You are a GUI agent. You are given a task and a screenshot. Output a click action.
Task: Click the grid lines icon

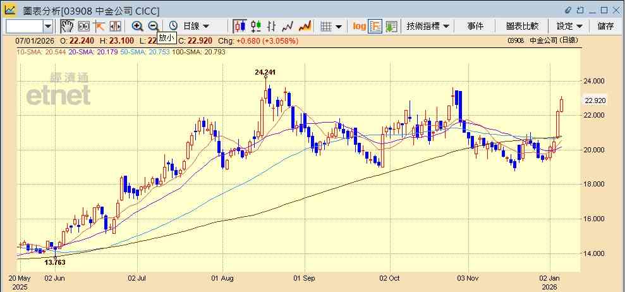(327, 27)
